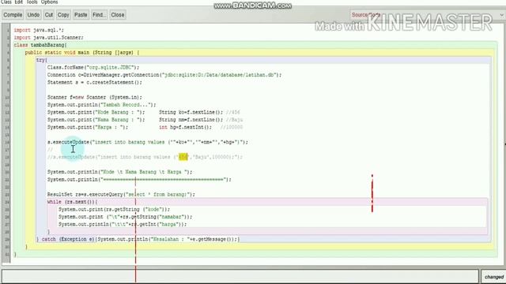The image size is (506, 284).
Task: Click the bottom message status area
Action: coord(240,277)
